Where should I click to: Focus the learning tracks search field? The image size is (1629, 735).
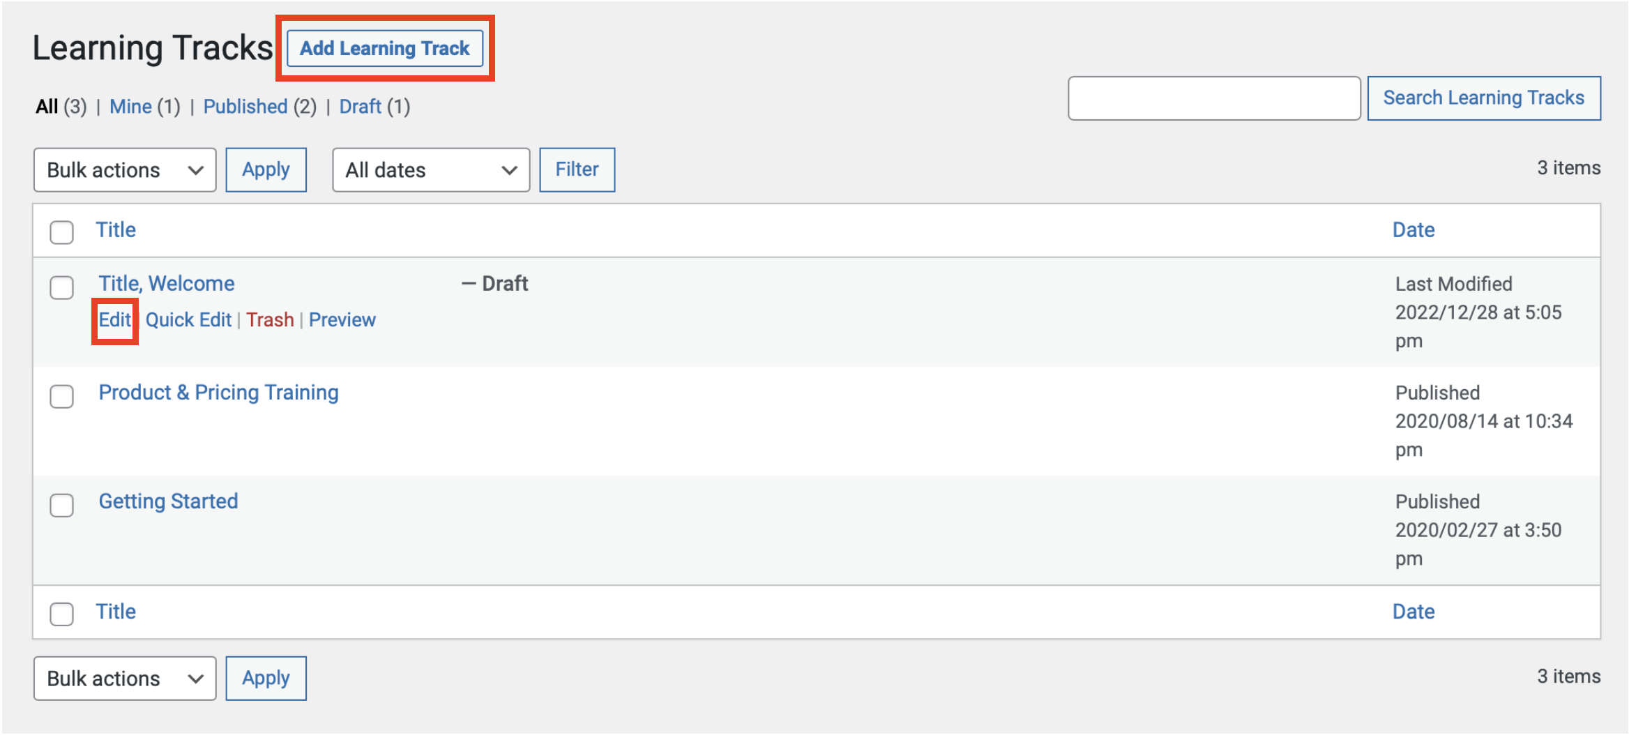coord(1214,98)
